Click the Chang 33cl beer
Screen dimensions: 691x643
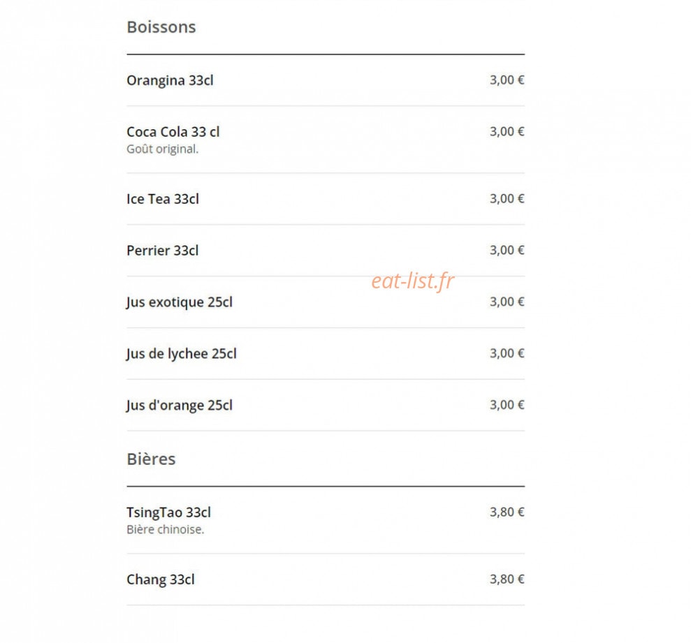[x=325, y=579]
